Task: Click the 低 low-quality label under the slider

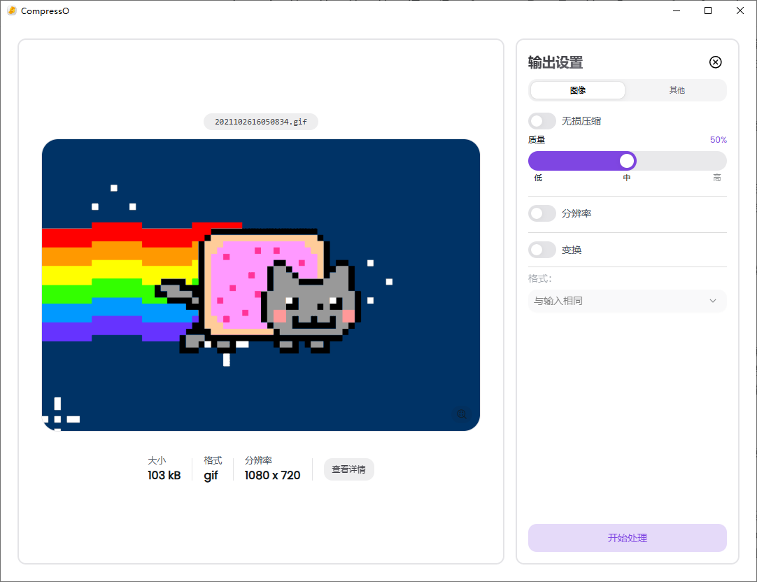Action: [537, 178]
